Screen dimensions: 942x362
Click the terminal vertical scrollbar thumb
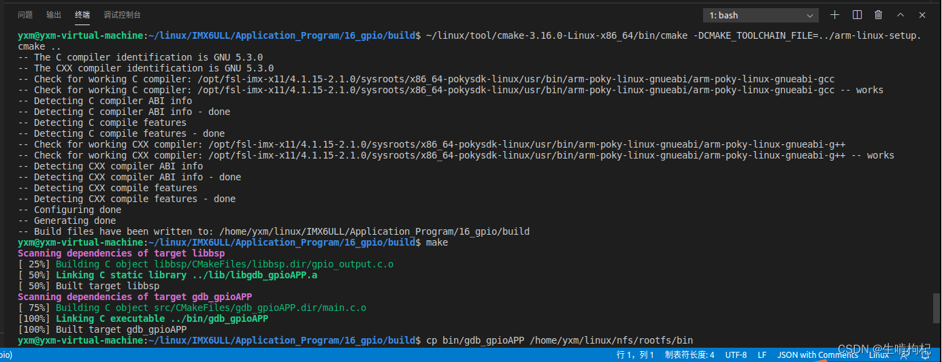(937, 308)
